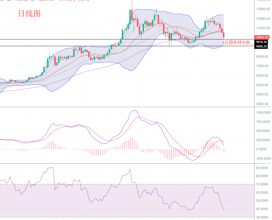The image size is (272, 220).
Task: Click 5000.00 on the price axis
Action: click(262, 85)
